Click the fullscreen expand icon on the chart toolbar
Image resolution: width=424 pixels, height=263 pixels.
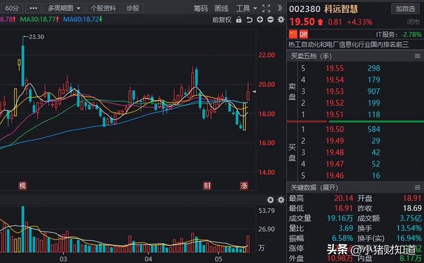(266, 8)
